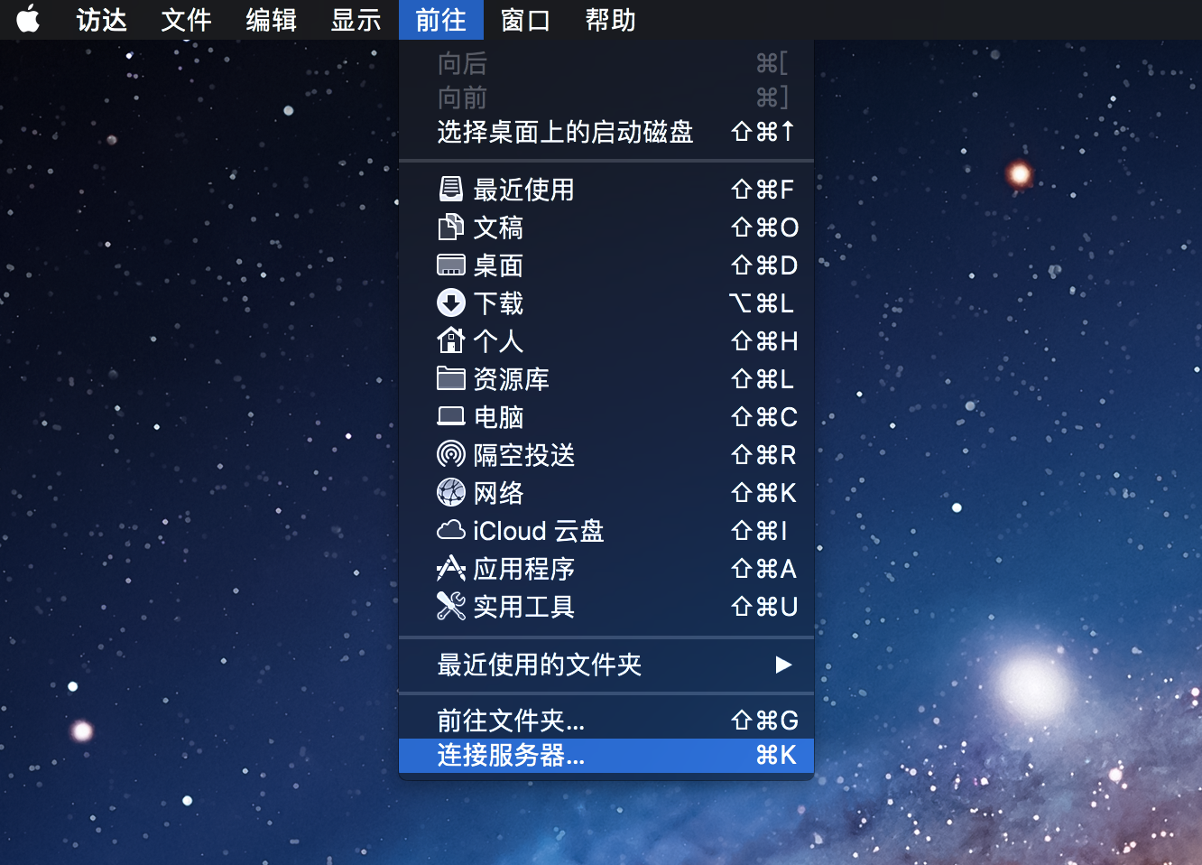Screen dimensions: 1202x865
Task: Expand the 最近使用的文件夹 submenu arrow
Action: coord(783,665)
